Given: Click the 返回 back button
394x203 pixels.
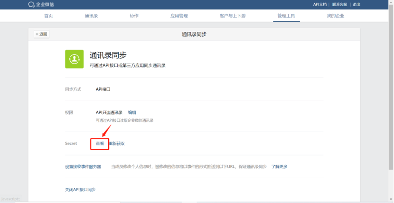Looking at the screenshot, I should pos(41,34).
